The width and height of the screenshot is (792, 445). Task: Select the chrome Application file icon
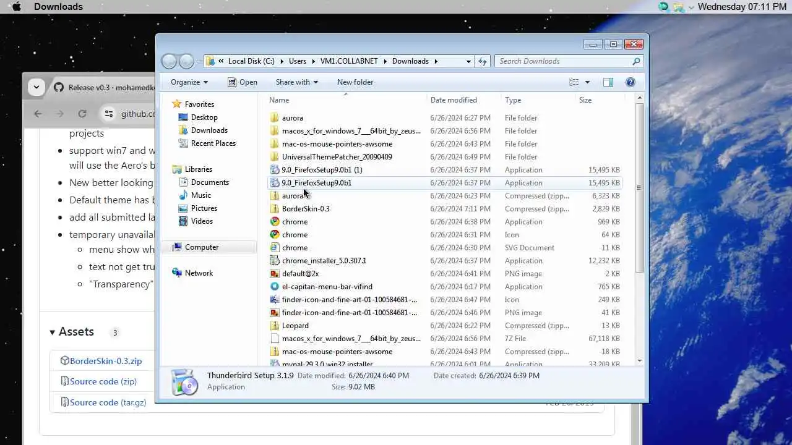click(275, 222)
